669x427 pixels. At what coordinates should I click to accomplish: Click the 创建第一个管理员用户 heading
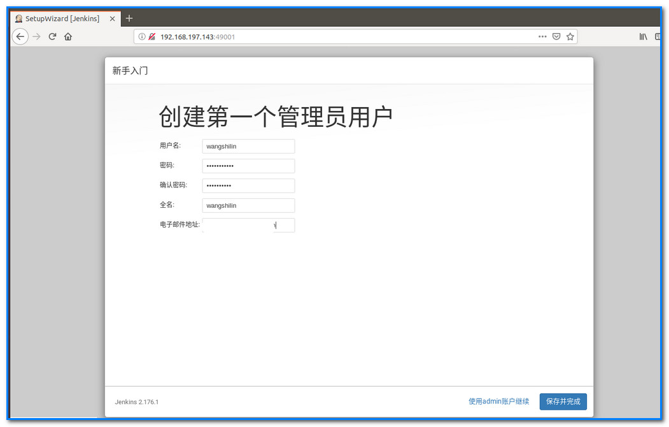pos(276,117)
